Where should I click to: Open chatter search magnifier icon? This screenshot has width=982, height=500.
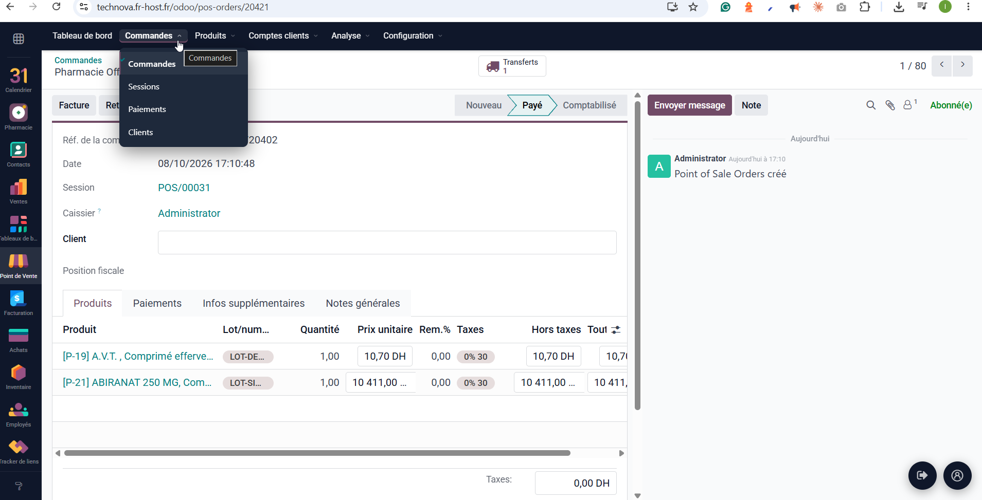(x=871, y=105)
